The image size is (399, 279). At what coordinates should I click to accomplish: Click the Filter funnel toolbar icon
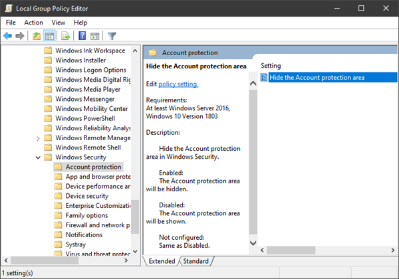112,36
